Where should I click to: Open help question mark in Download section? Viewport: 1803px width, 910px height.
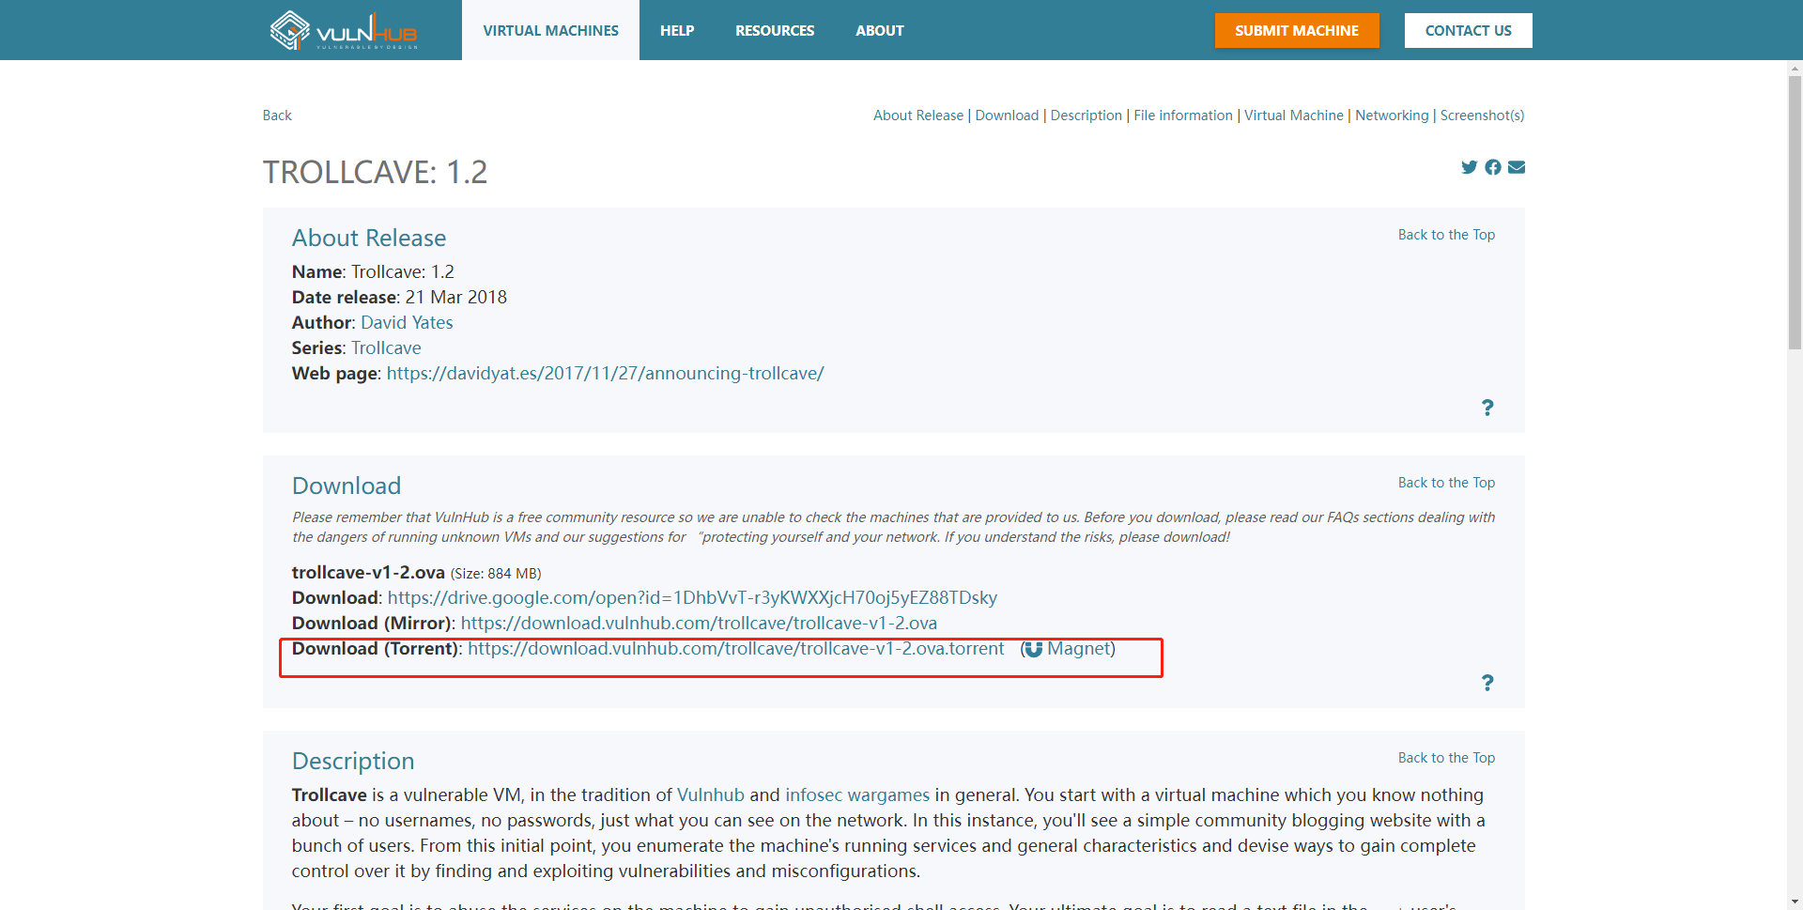[1487, 683]
